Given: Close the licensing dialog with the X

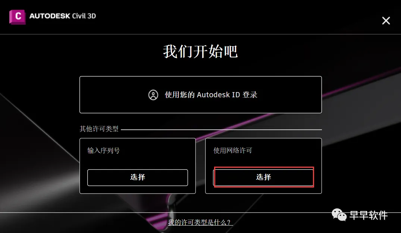Looking at the screenshot, I should (386, 21).
